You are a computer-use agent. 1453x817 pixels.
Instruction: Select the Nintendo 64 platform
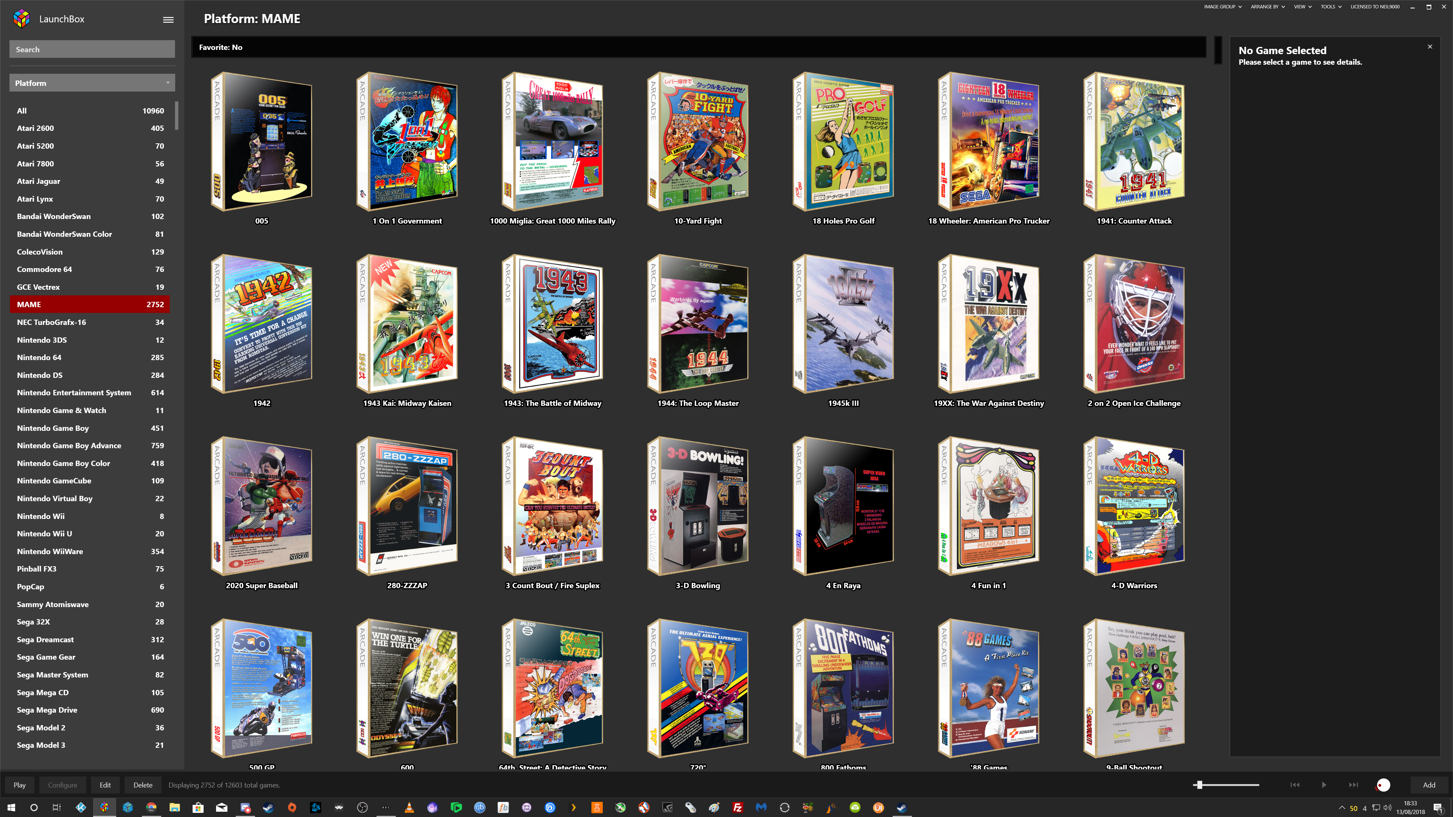(90, 357)
